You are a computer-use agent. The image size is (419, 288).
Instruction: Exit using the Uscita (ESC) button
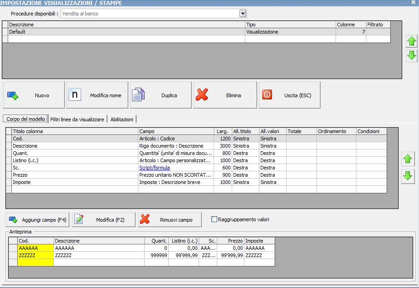coord(289,95)
